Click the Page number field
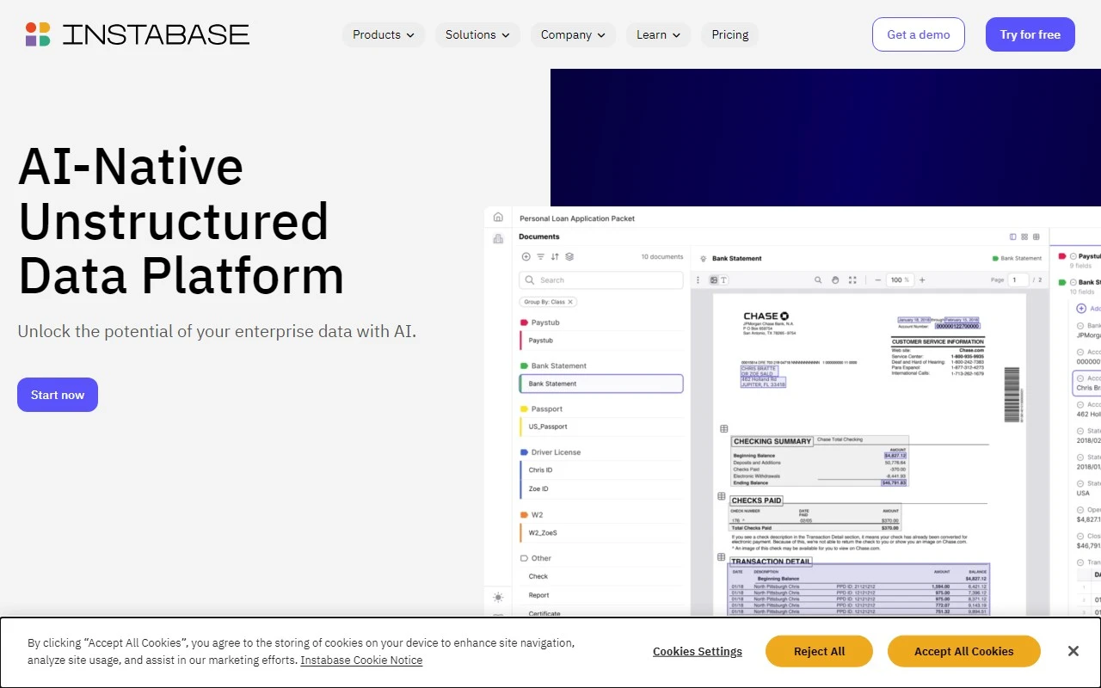 point(1018,279)
